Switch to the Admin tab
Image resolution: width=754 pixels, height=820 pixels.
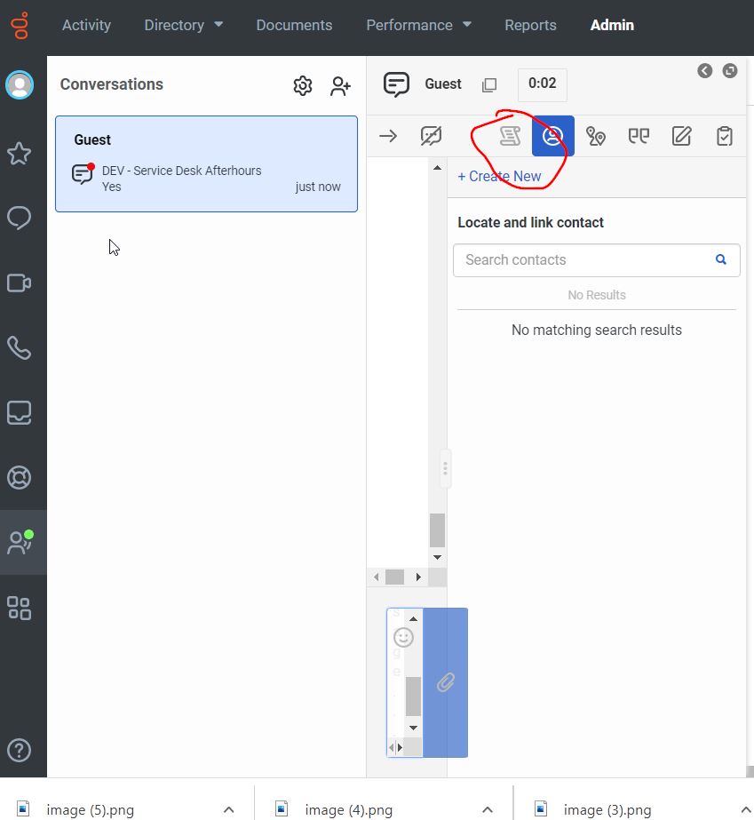pyautogui.click(x=612, y=25)
